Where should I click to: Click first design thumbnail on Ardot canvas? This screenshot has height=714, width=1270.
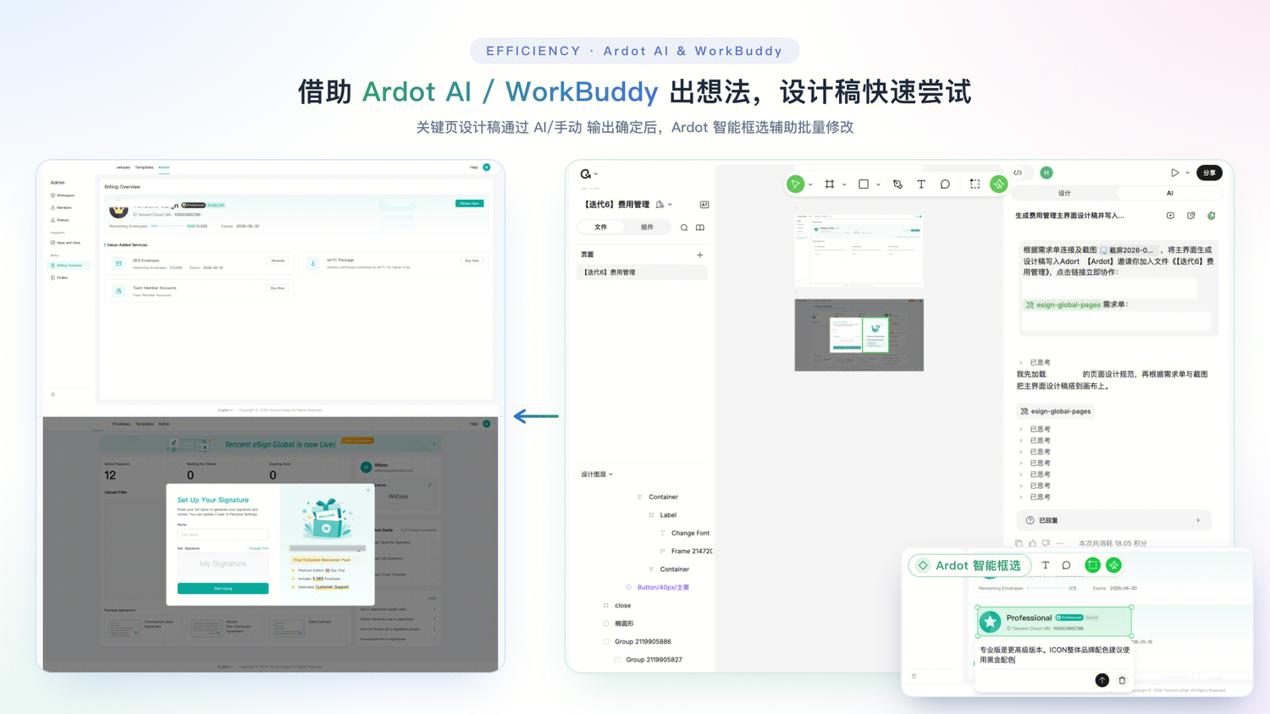tap(859, 250)
